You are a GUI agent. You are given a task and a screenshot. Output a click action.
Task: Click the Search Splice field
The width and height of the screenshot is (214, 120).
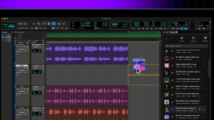click(186, 46)
